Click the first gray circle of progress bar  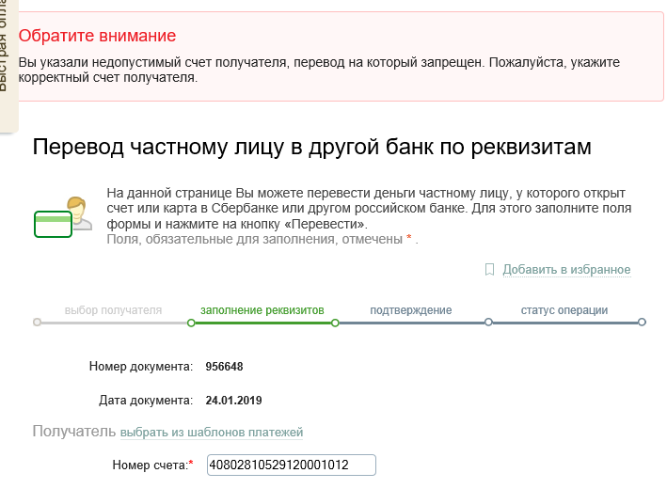click(37, 323)
